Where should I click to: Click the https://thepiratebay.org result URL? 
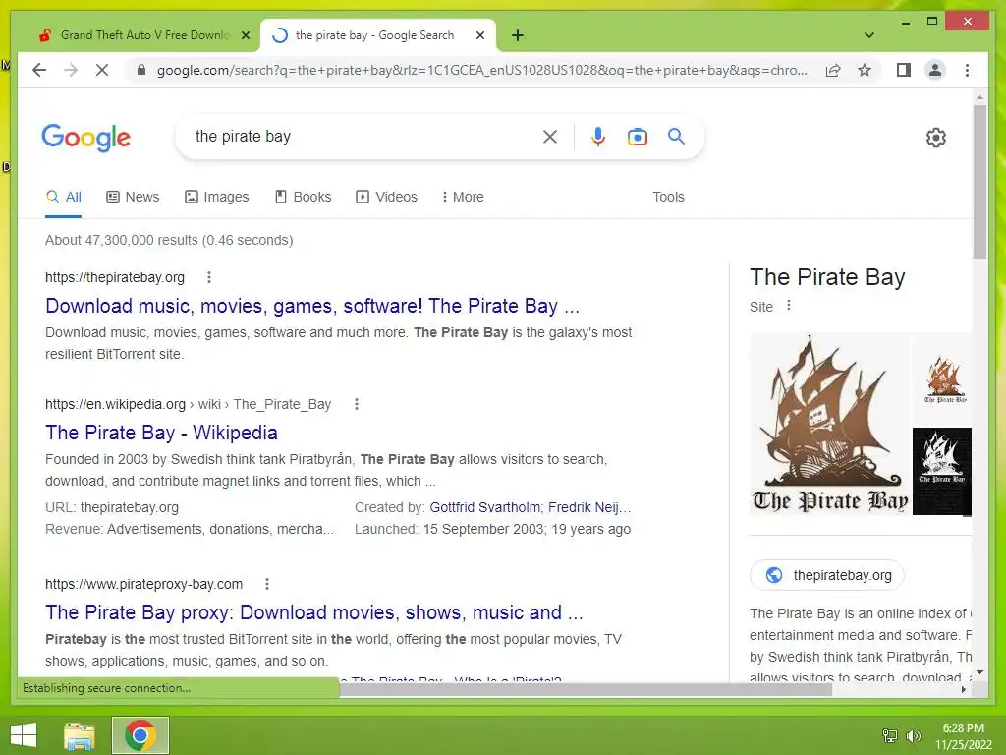pyautogui.click(x=115, y=277)
